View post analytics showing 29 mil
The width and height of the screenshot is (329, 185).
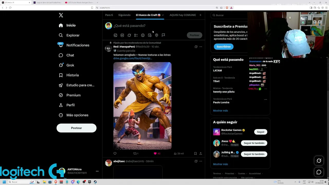pyautogui.click(x=179, y=154)
